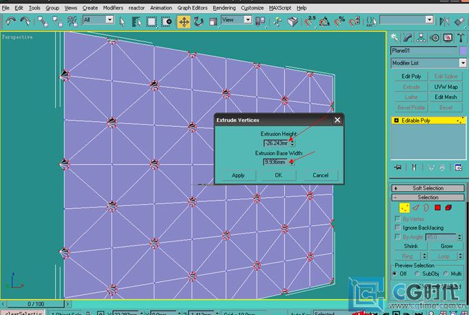Select the Rotate tool
The height and width of the screenshot is (315, 469).
tap(199, 21)
